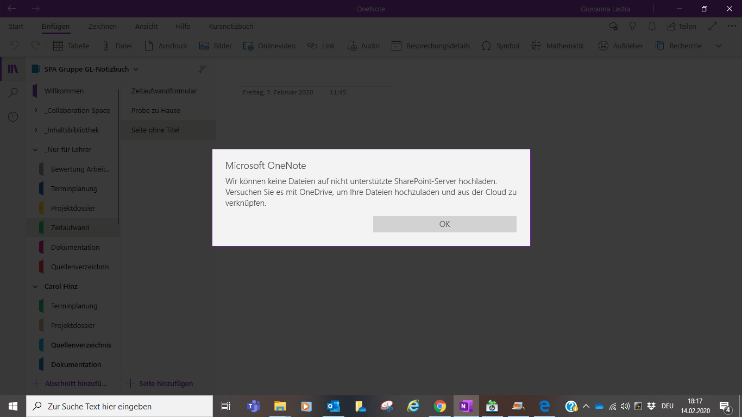Expand more ribbon commands chevron
The width and height of the screenshot is (742, 417).
[719, 46]
